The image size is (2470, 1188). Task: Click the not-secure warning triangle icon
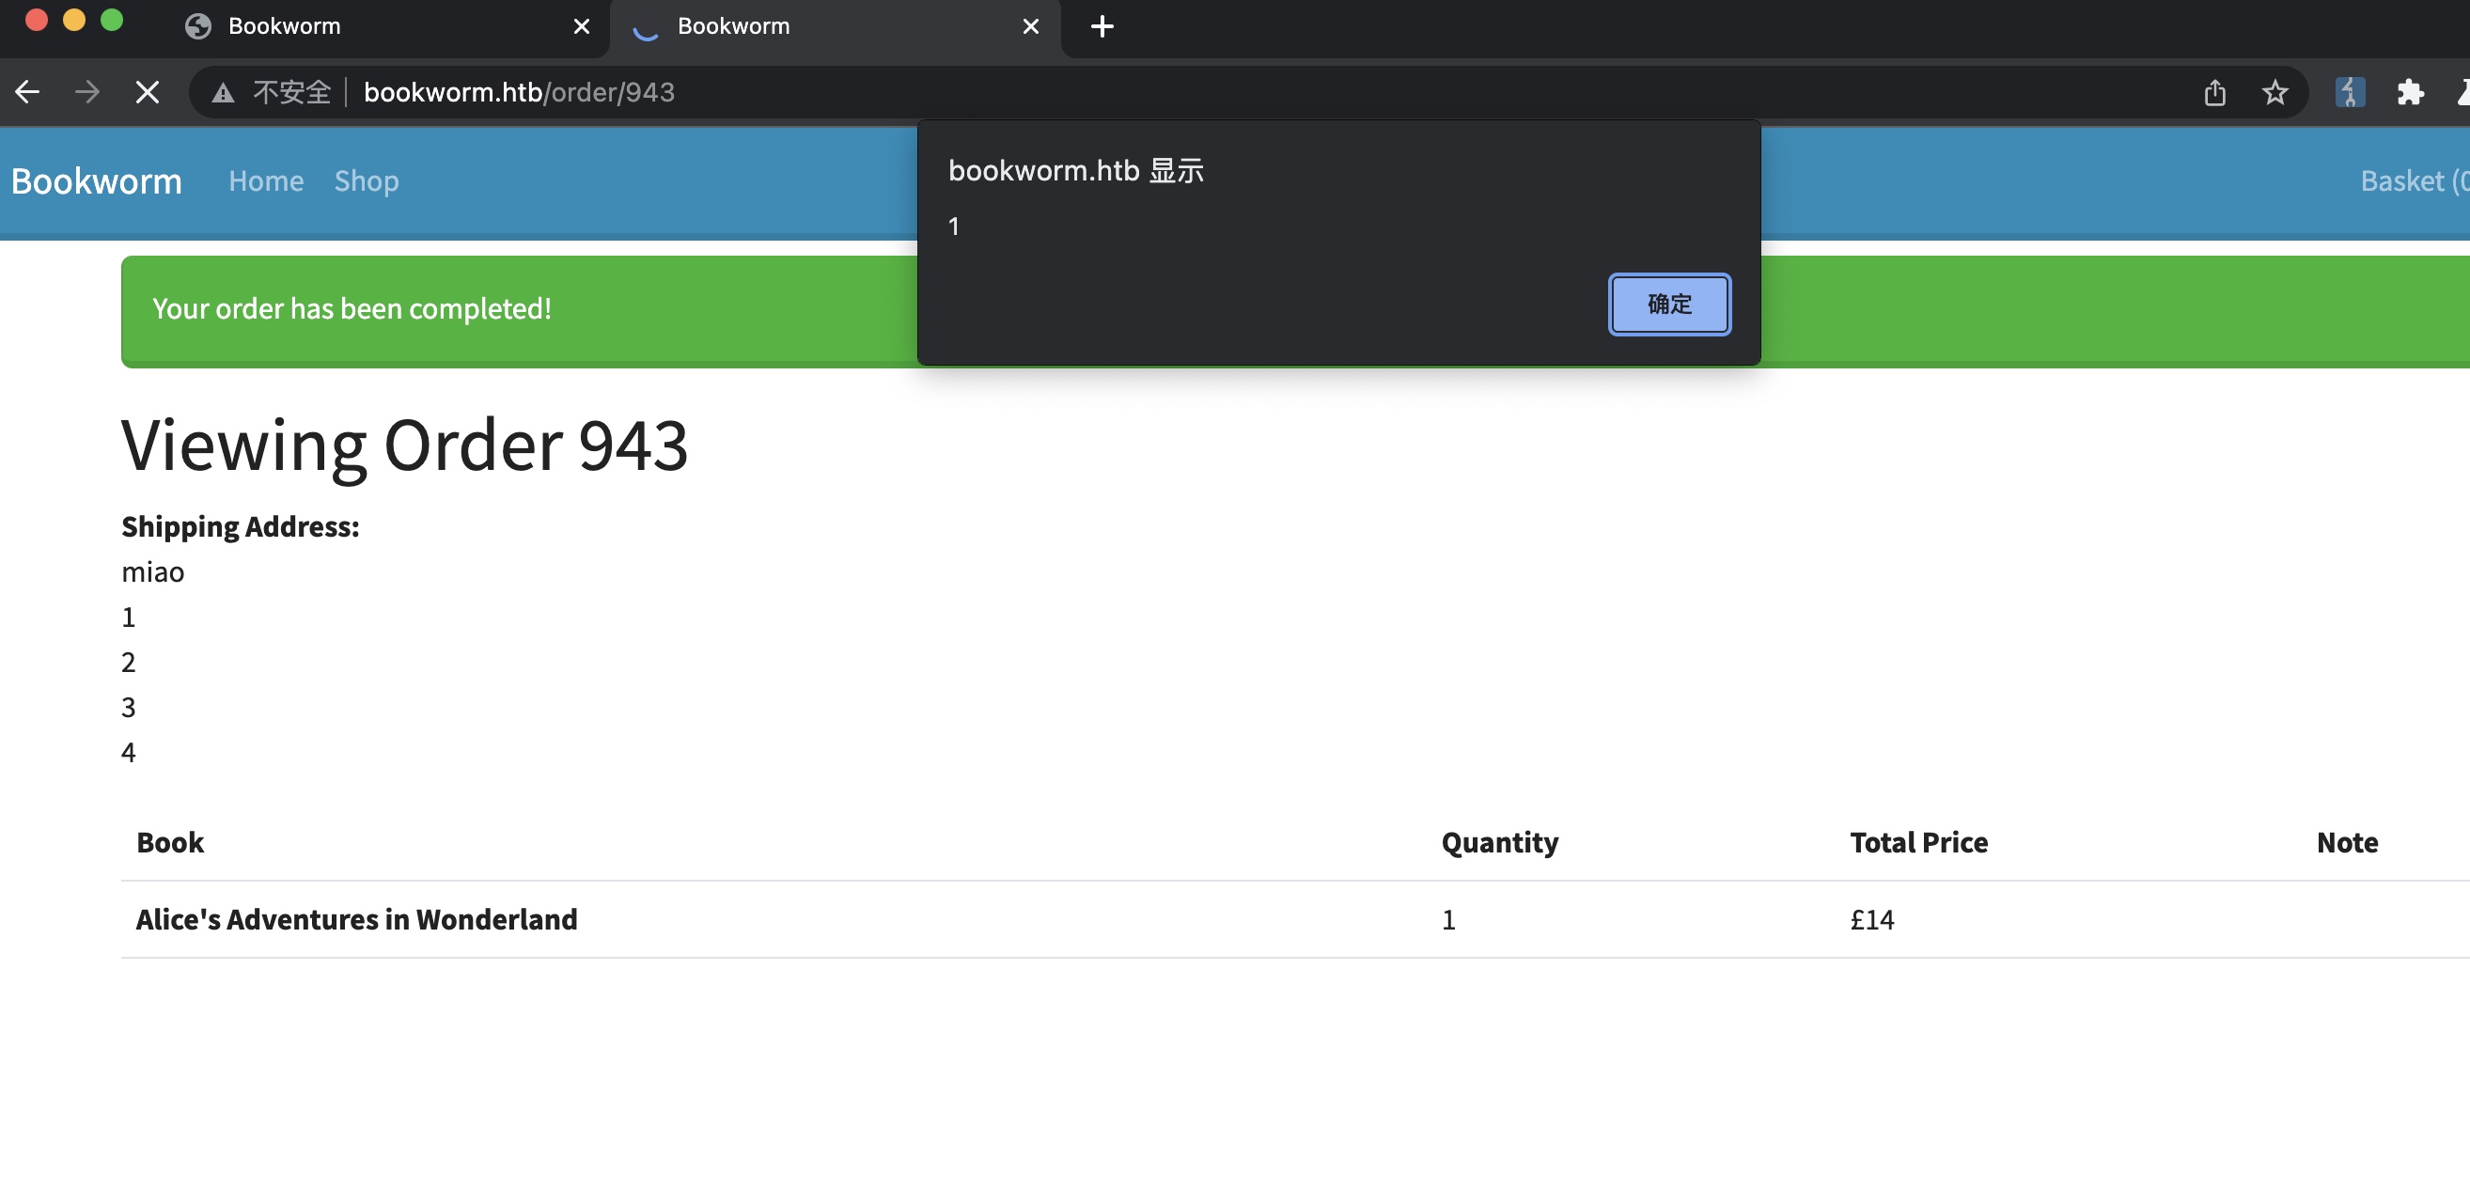[224, 92]
